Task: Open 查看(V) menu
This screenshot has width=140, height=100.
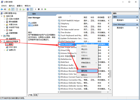Action: pos(20,6)
